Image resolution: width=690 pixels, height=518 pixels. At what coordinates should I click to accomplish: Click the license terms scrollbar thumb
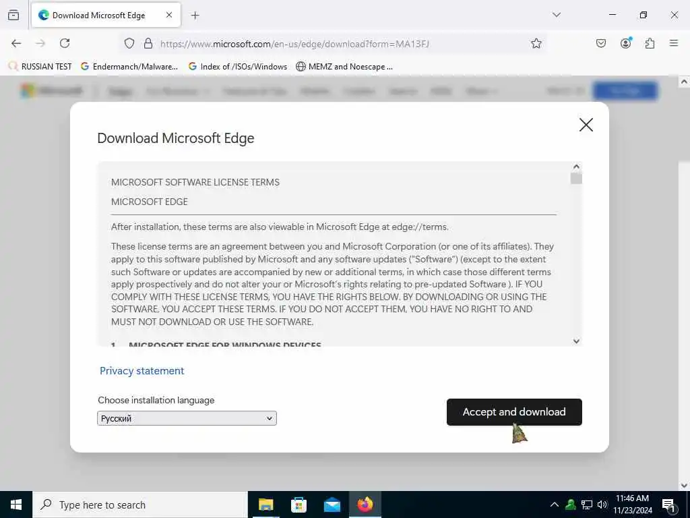click(x=577, y=178)
